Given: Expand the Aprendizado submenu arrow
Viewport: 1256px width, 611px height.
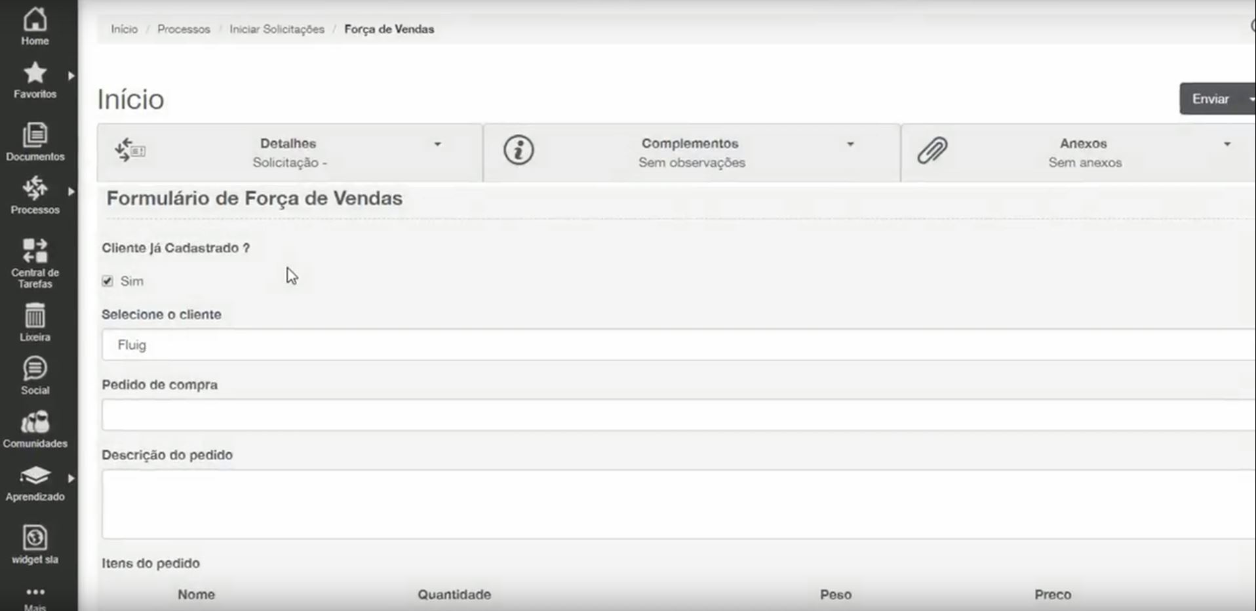Looking at the screenshot, I should point(71,479).
